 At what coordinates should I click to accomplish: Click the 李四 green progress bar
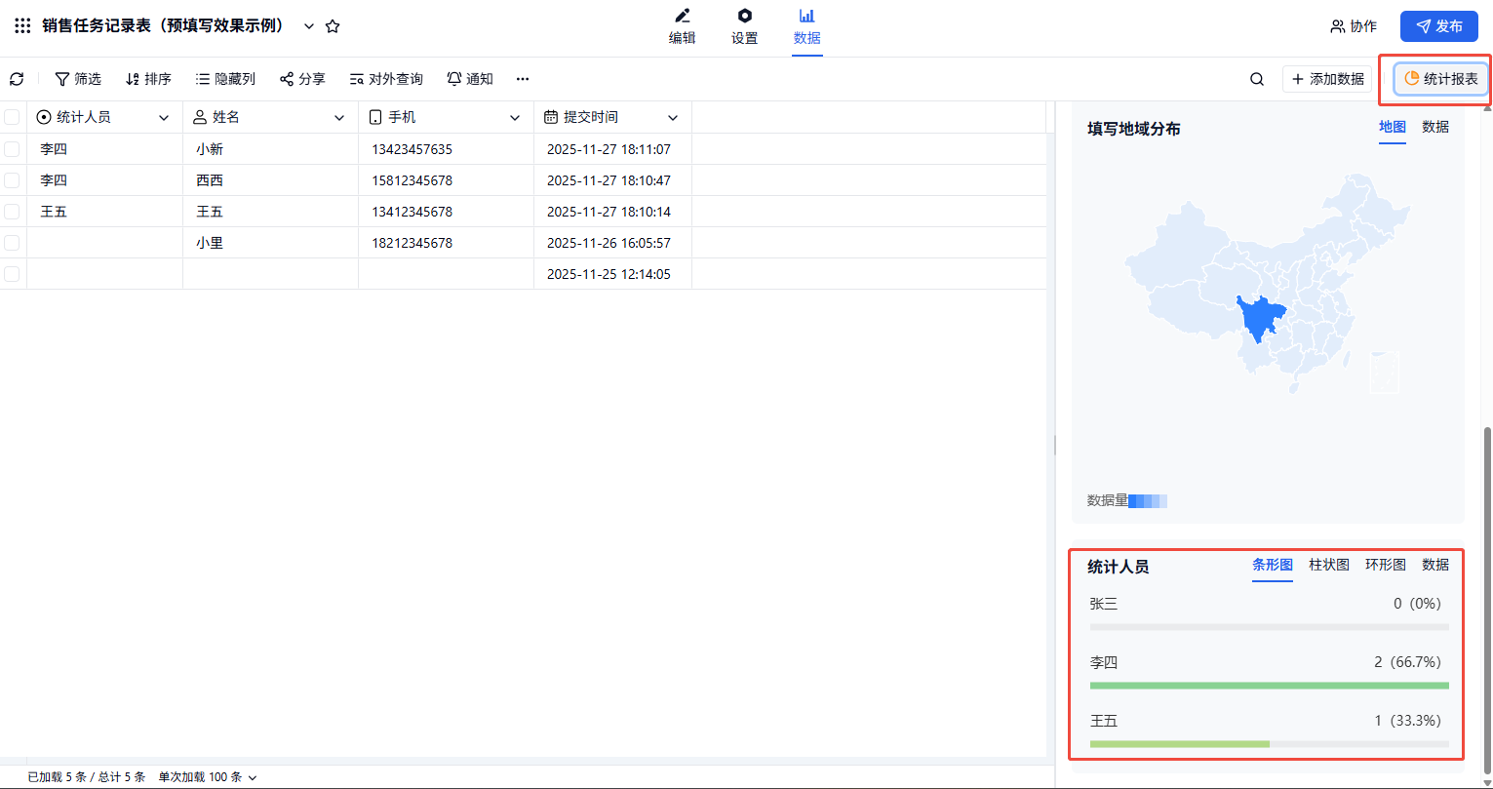(1269, 686)
